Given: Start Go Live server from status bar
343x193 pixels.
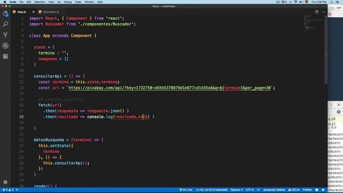Looking at the screenshot, I should pos(186,190).
